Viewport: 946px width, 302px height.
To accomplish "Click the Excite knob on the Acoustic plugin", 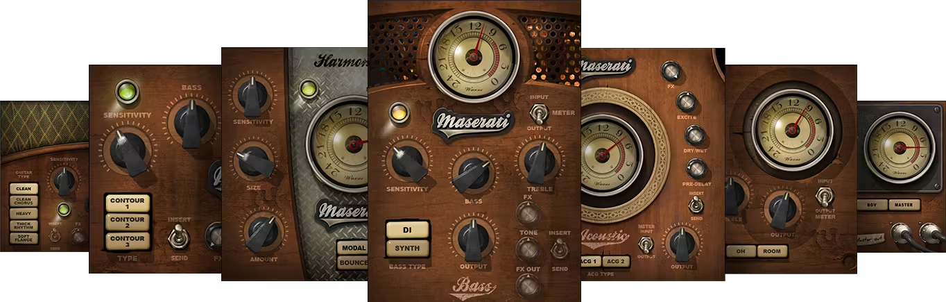I will tap(686, 102).
